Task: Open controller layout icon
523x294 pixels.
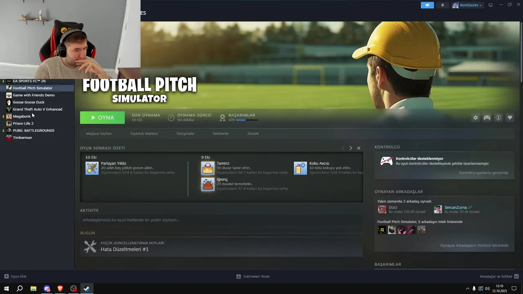Action: pyautogui.click(x=487, y=118)
